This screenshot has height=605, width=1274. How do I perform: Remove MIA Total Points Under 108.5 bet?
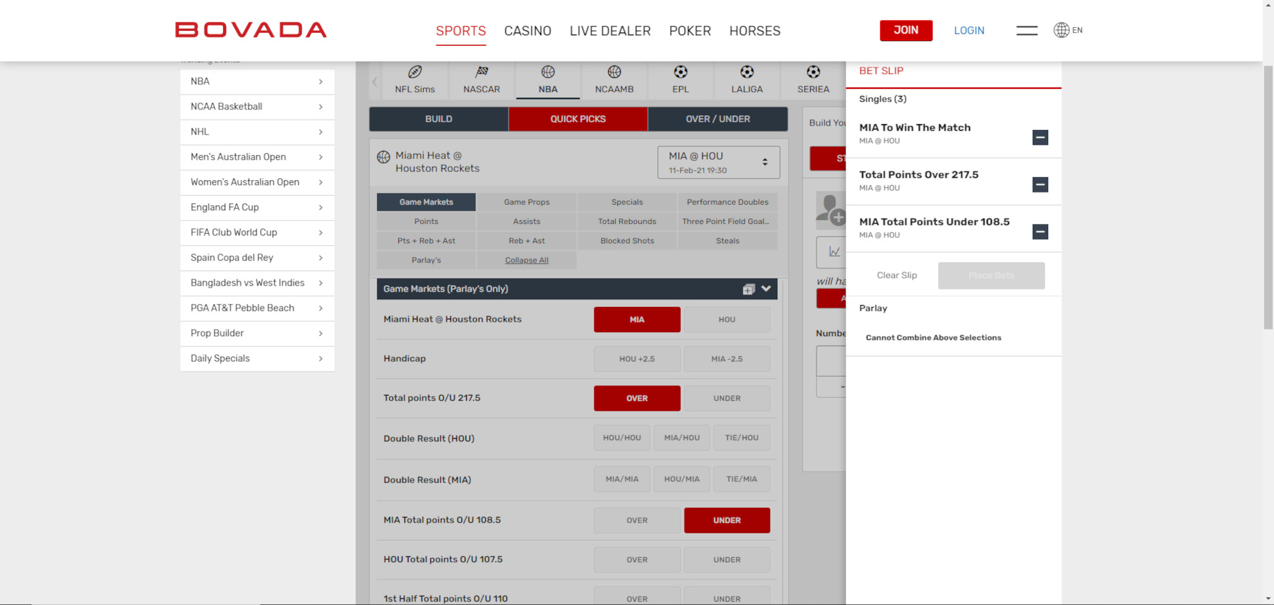click(1040, 231)
